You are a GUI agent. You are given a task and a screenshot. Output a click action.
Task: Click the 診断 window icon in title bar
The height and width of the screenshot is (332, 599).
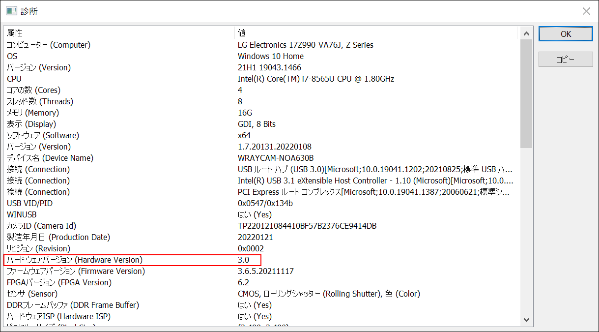coord(11,11)
